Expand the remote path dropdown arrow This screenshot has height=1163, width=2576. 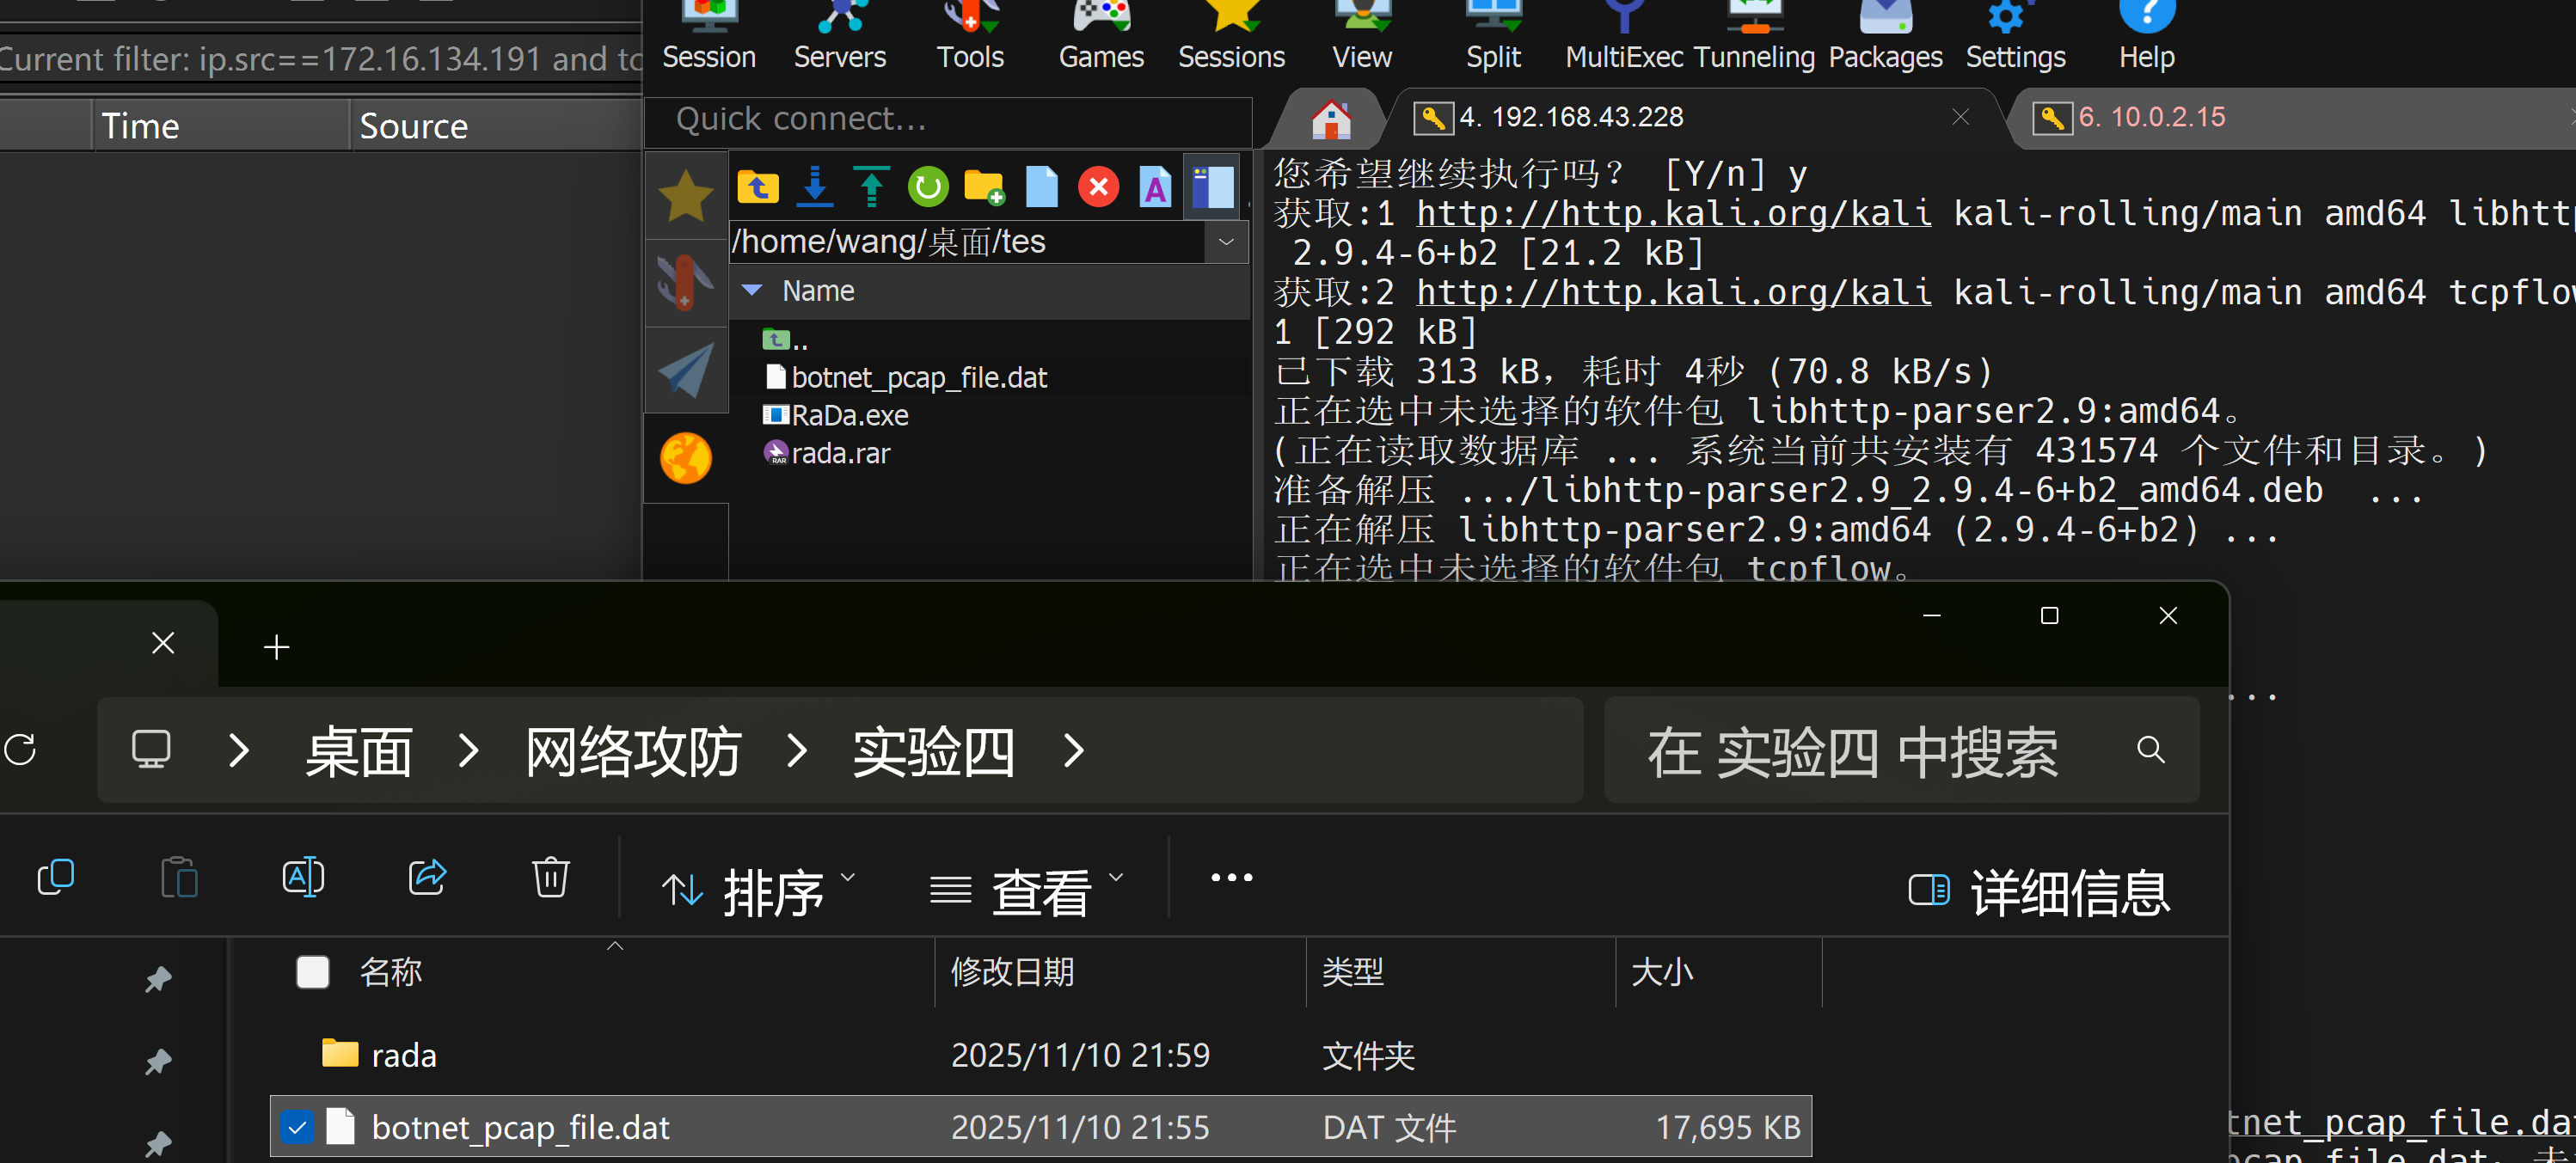click(1226, 242)
